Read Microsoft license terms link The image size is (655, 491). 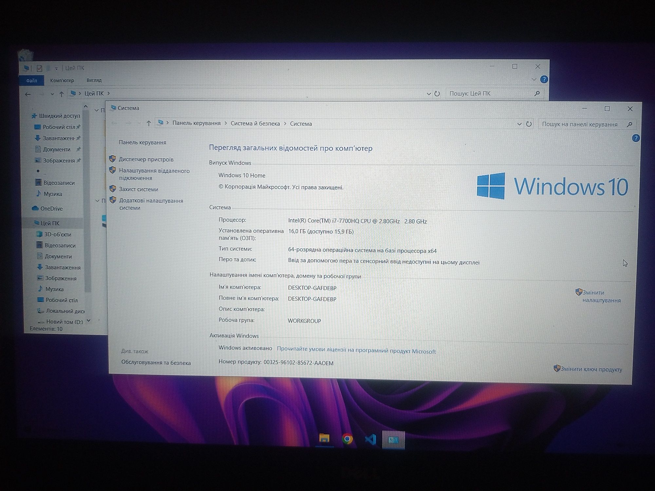point(356,351)
